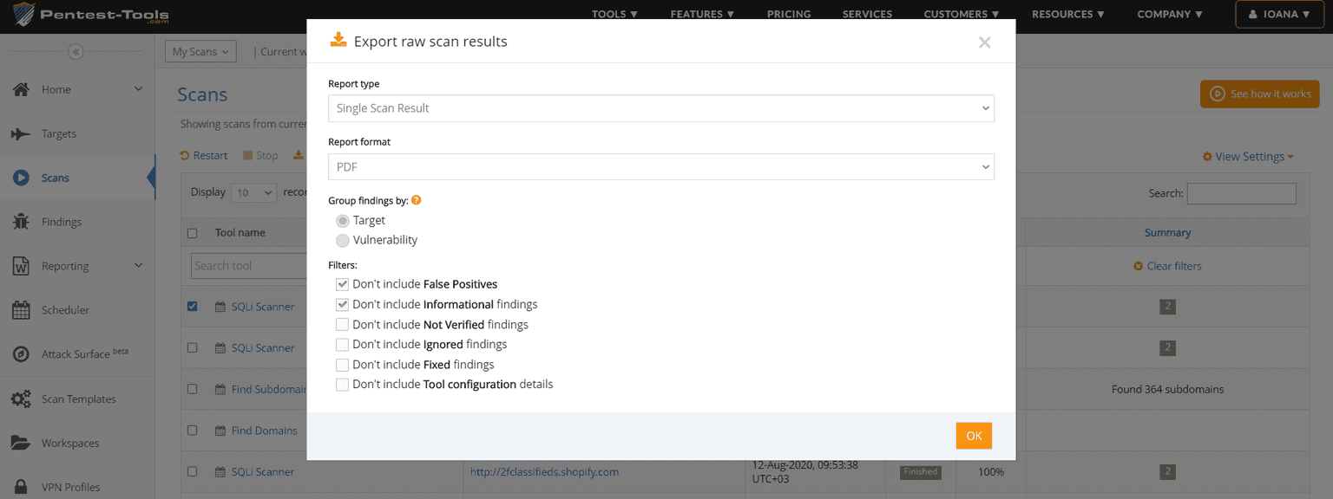
Task: Open Attack Surface compass icon
Action: pyautogui.click(x=21, y=354)
